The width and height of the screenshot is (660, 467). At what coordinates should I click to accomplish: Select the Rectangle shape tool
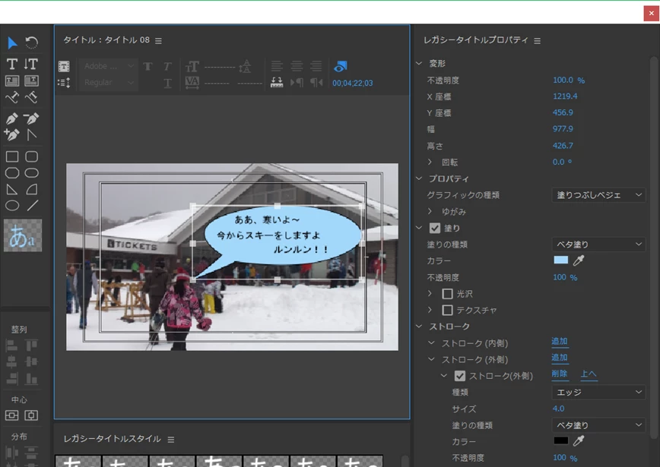12,156
